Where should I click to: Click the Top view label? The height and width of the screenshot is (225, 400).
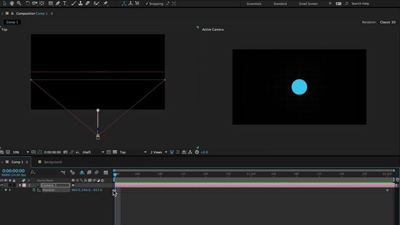[x=4, y=29]
